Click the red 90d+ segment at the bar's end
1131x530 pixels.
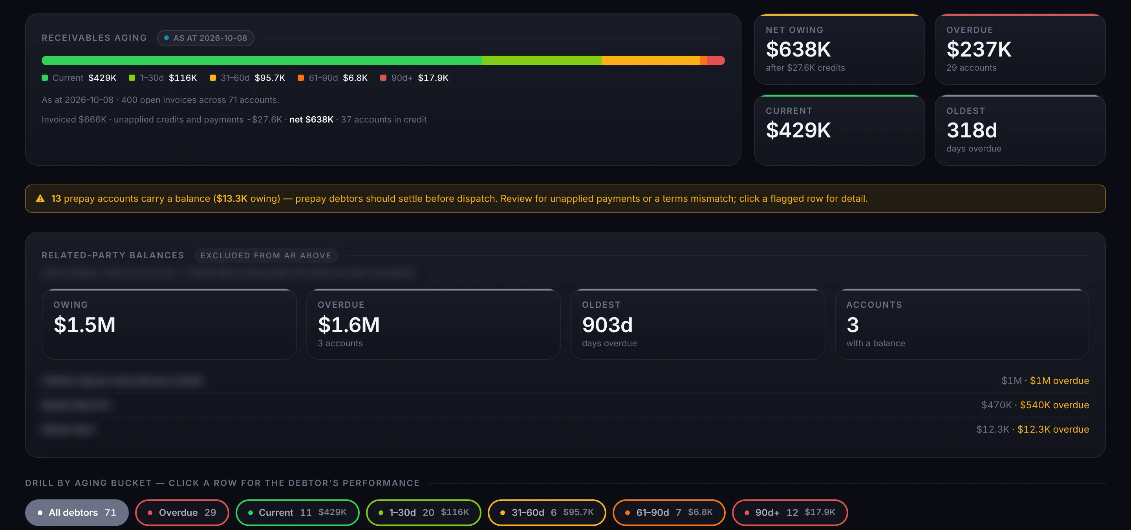716,60
